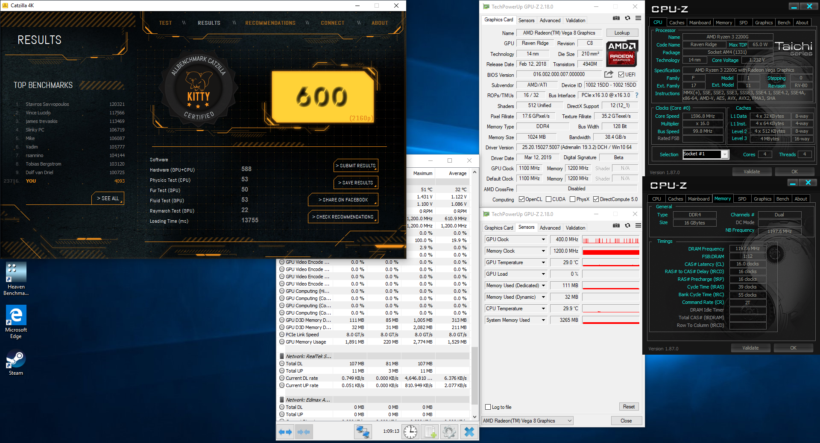Viewport: 820px width, 443px height.
Task: Open Memory Used (Dynamic) dropdown
Action: pos(543,297)
